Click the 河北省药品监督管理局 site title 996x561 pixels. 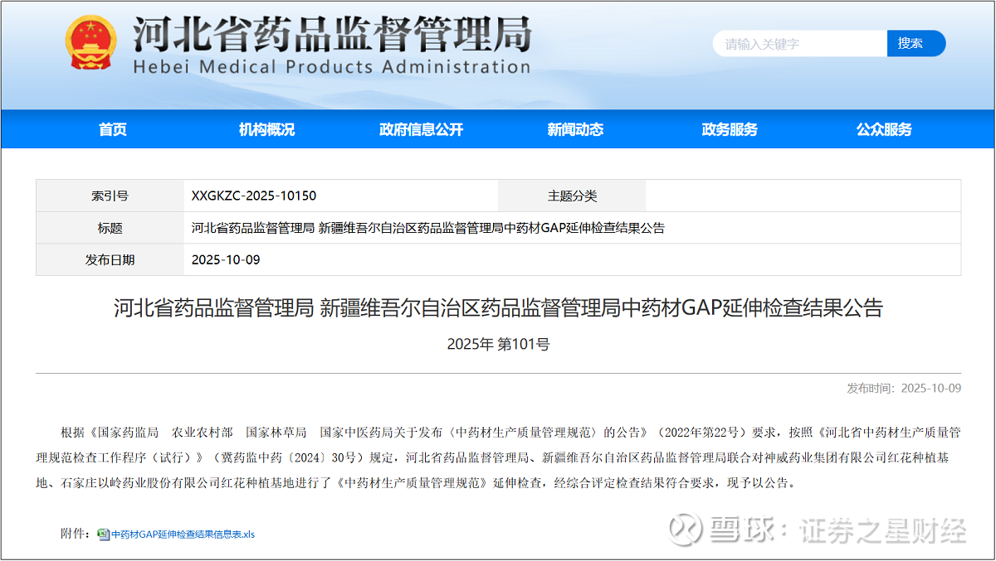pos(331,33)
